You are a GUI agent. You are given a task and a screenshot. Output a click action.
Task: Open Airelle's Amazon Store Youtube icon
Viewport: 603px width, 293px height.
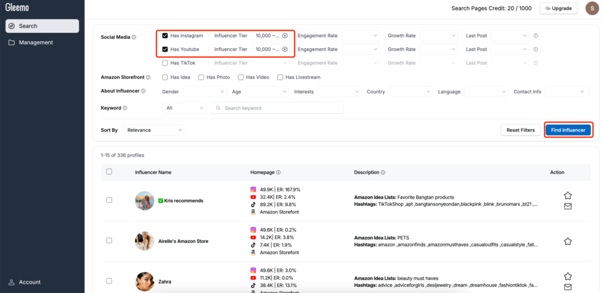point(253,238)
